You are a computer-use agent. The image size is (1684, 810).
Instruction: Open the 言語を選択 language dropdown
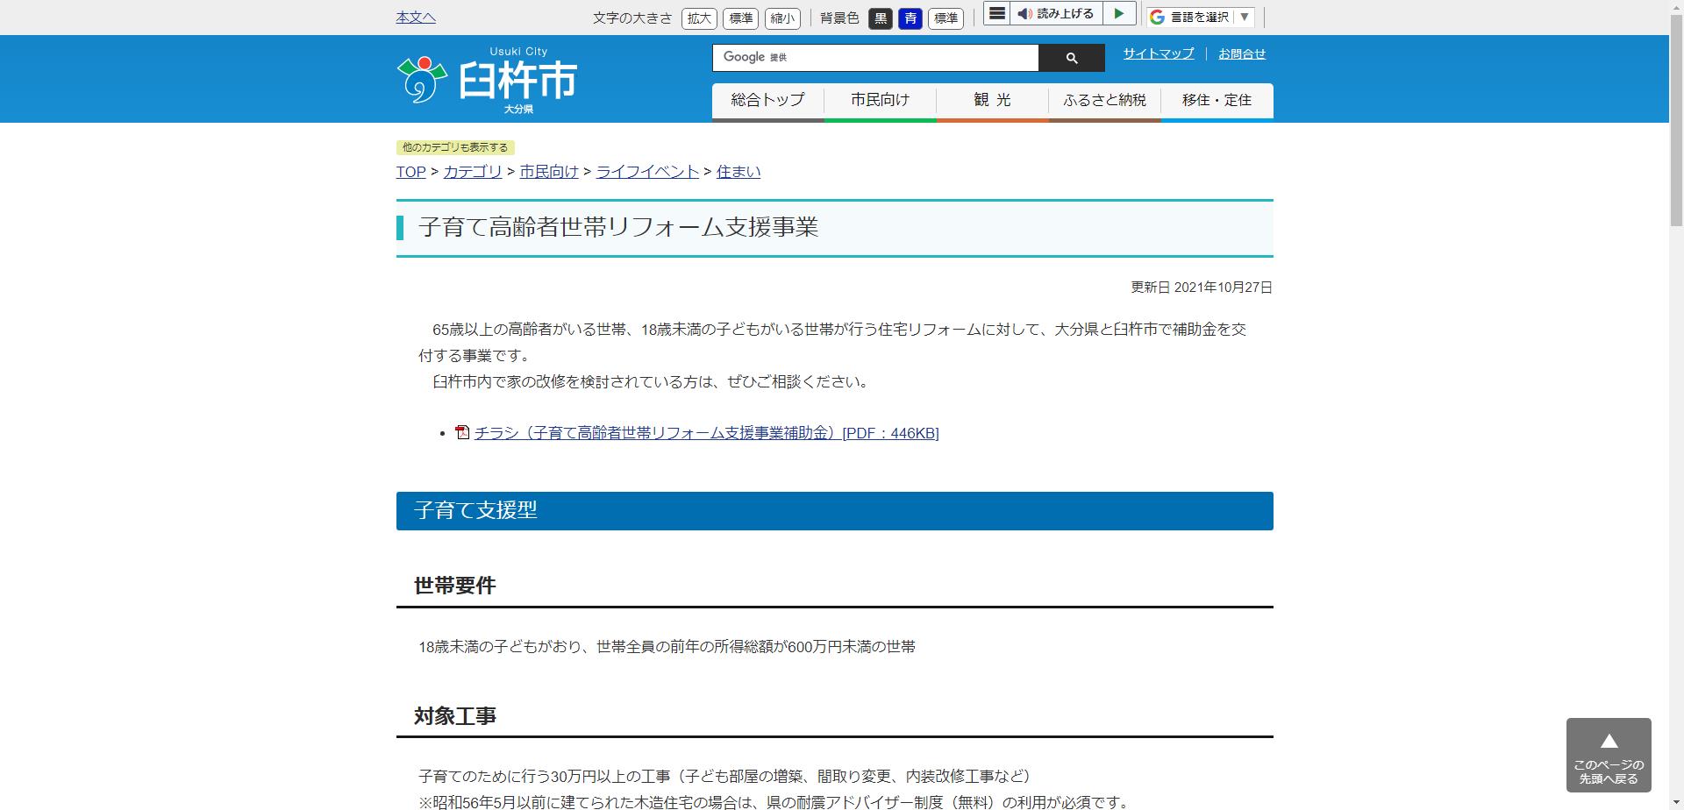coord(1201,18)
